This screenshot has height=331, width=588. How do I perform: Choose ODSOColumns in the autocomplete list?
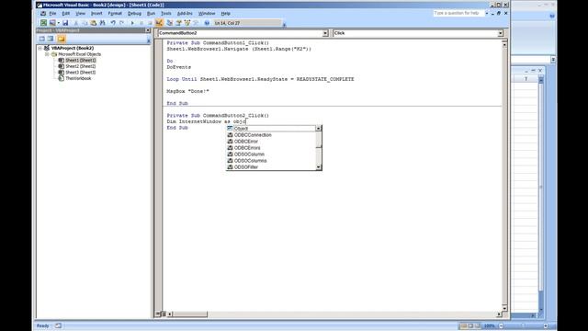(x=271, y=160)
